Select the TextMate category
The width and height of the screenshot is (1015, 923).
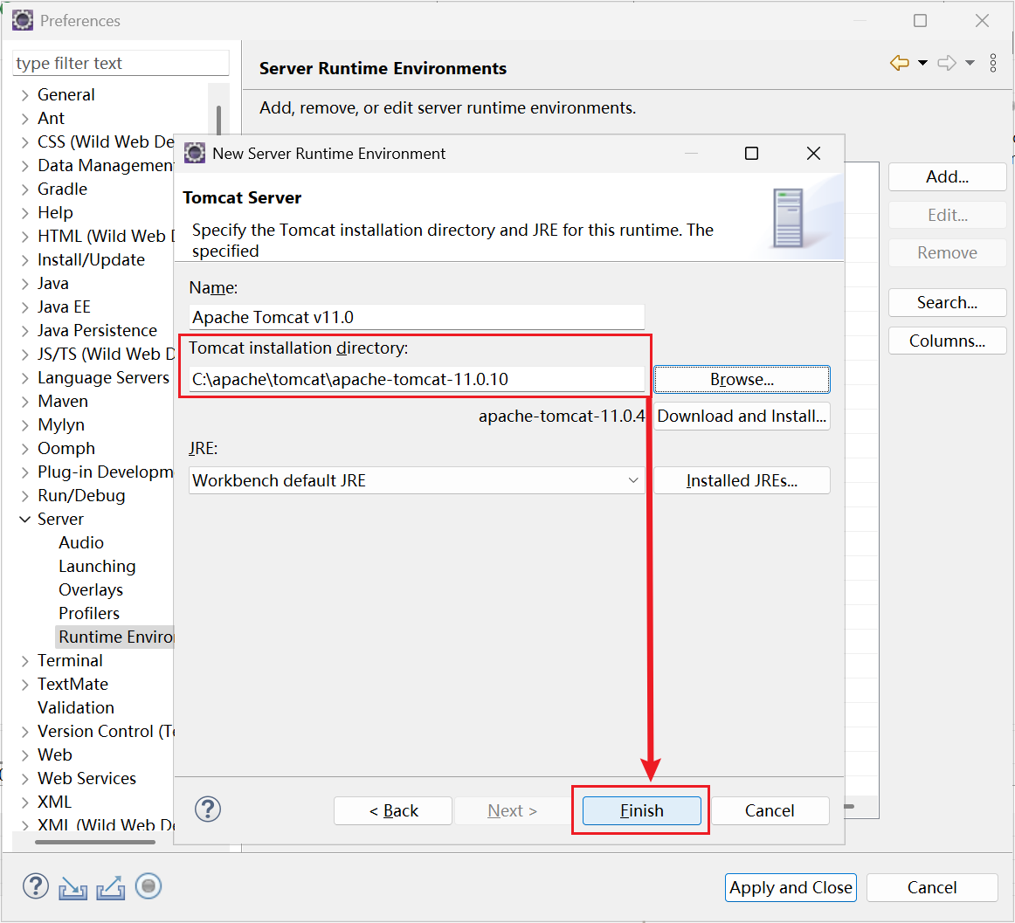coord(72,684)
